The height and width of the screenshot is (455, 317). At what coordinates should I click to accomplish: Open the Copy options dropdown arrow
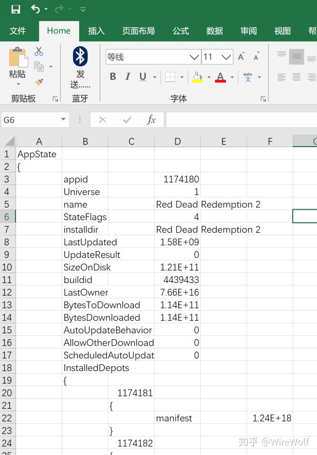click(51, 67)
